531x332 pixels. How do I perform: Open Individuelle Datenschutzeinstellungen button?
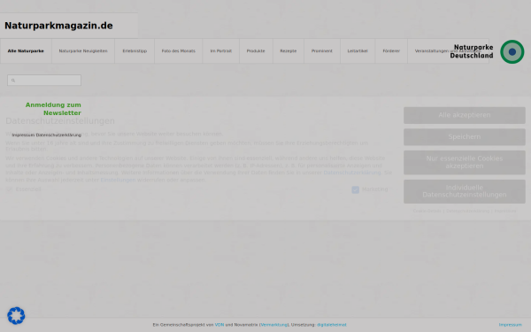(465, 191)
